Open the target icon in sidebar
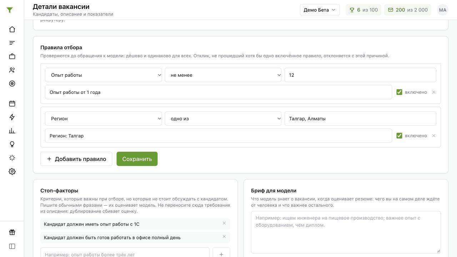Image resolution: width=457 pixels, height=257 pixels. point(12,84)
